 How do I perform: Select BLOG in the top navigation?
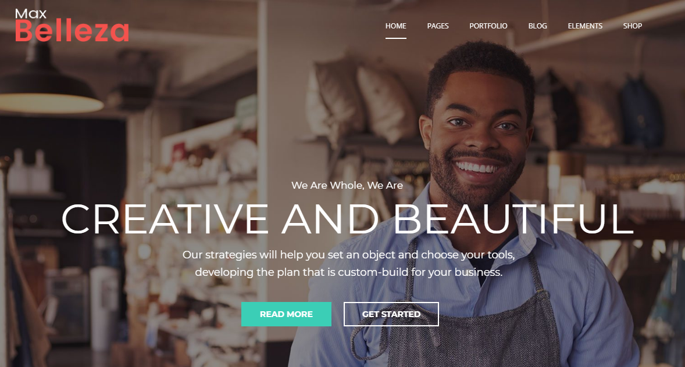[537, 26]
